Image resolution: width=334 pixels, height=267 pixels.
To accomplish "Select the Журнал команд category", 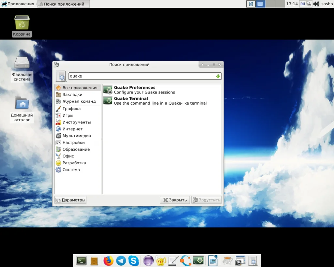I will (79, 101).
